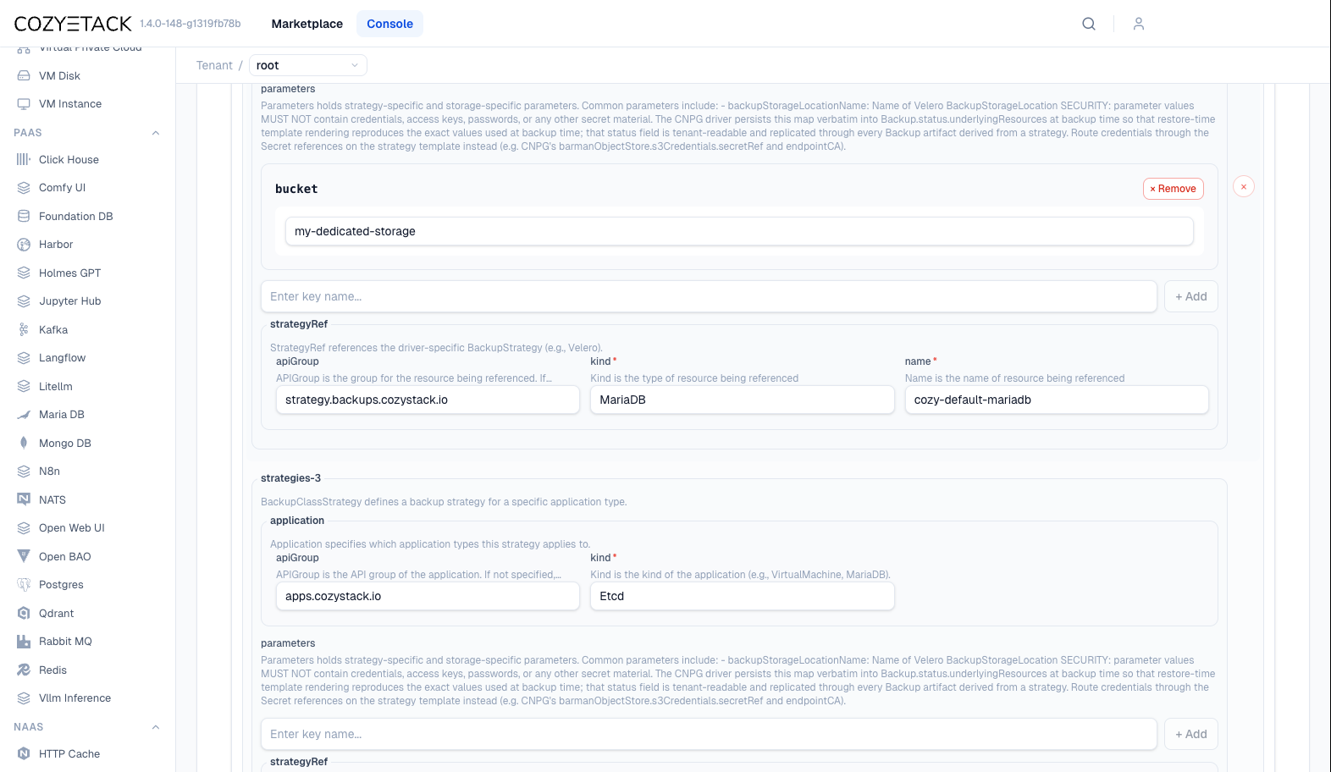
Task: Edit the kind field containing Etcd
Action: [x=743, y=596]
